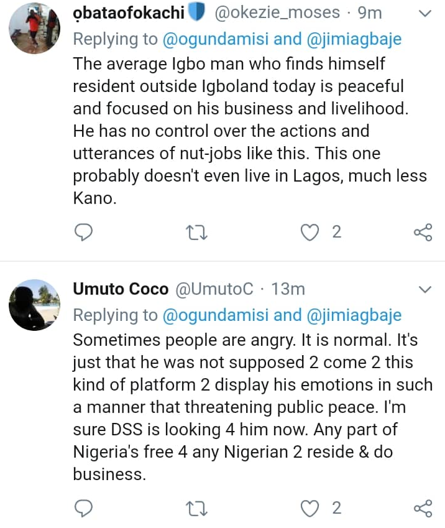The width and height of the screenshot is (445, 528).
Task: Reply to Umuto Coco's tweet
Action: pyautogui.click(x=83, y=508)
